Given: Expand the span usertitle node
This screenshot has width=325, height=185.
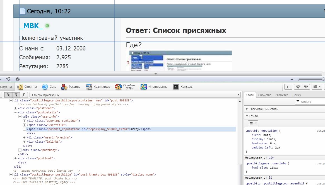Looking at the screenshot, I should 24,125.
